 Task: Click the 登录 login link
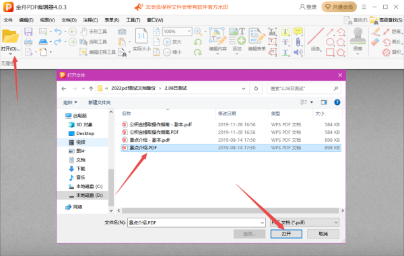click(x=308, y=7)
